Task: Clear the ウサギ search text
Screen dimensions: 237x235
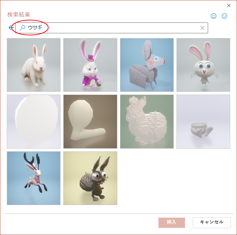Action: (x=202, y=28)
